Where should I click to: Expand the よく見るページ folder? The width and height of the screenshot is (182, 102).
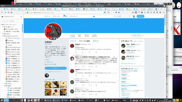coord(3,27)
